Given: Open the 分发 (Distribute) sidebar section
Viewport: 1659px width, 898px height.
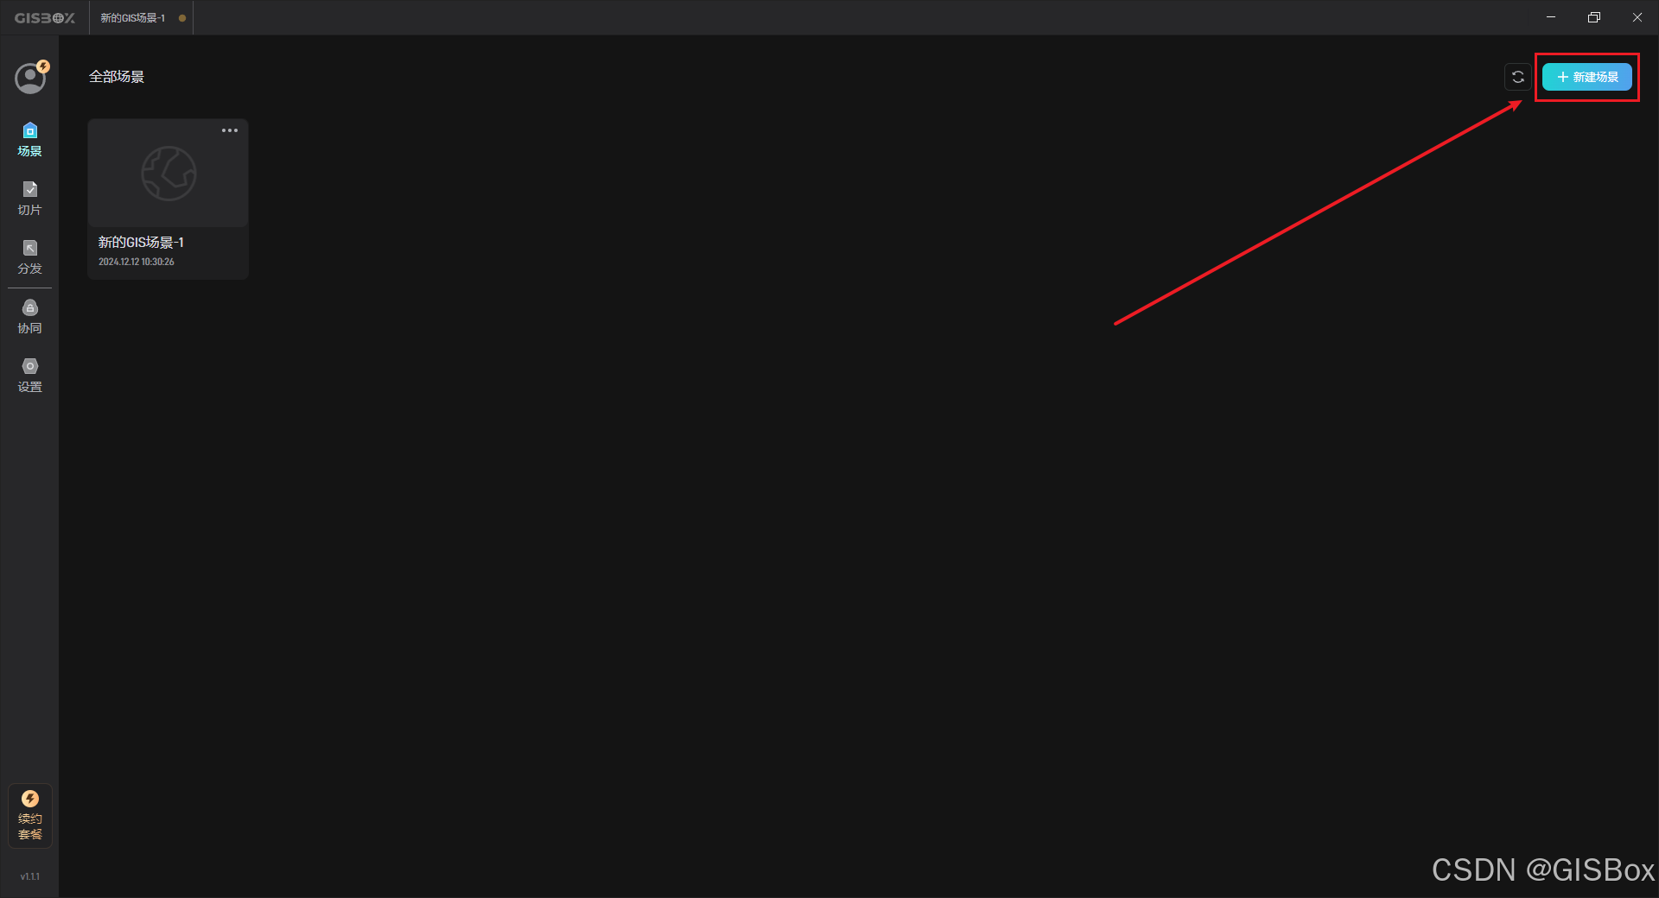Looking at the screenshot, I should 30,257.
